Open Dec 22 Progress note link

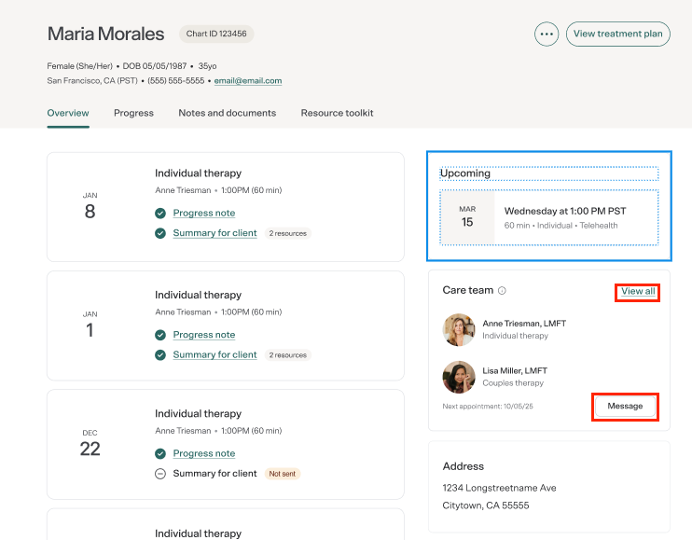[x=204, y=453]
